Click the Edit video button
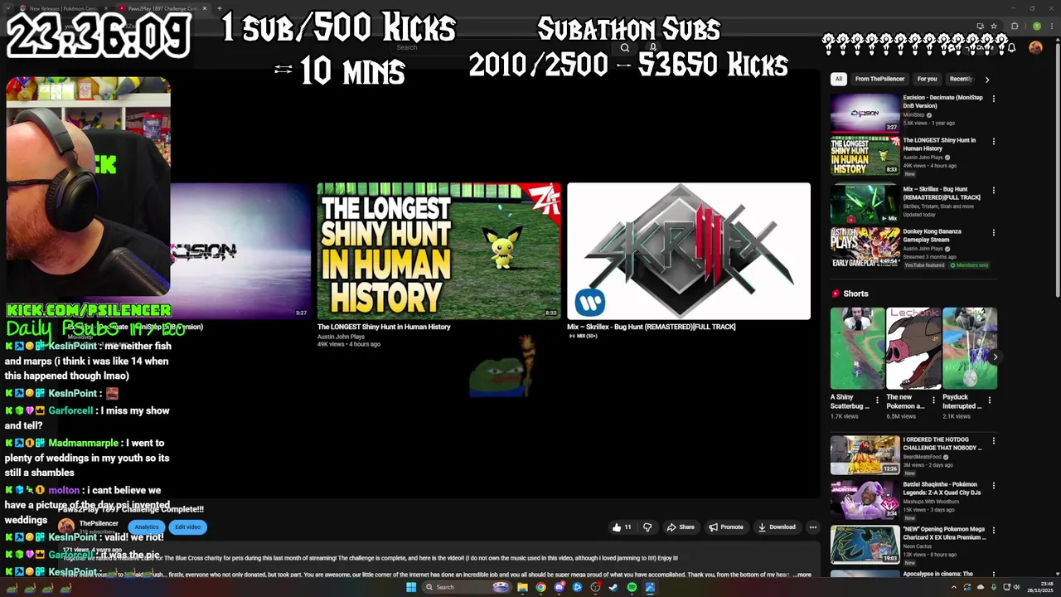 [187, 527]
